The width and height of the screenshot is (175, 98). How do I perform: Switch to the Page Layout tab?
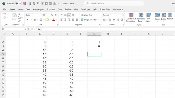pos(39,9)
